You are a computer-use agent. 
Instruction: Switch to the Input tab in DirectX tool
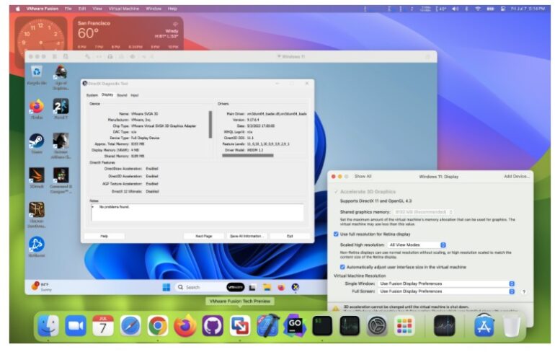coord(135,95)
